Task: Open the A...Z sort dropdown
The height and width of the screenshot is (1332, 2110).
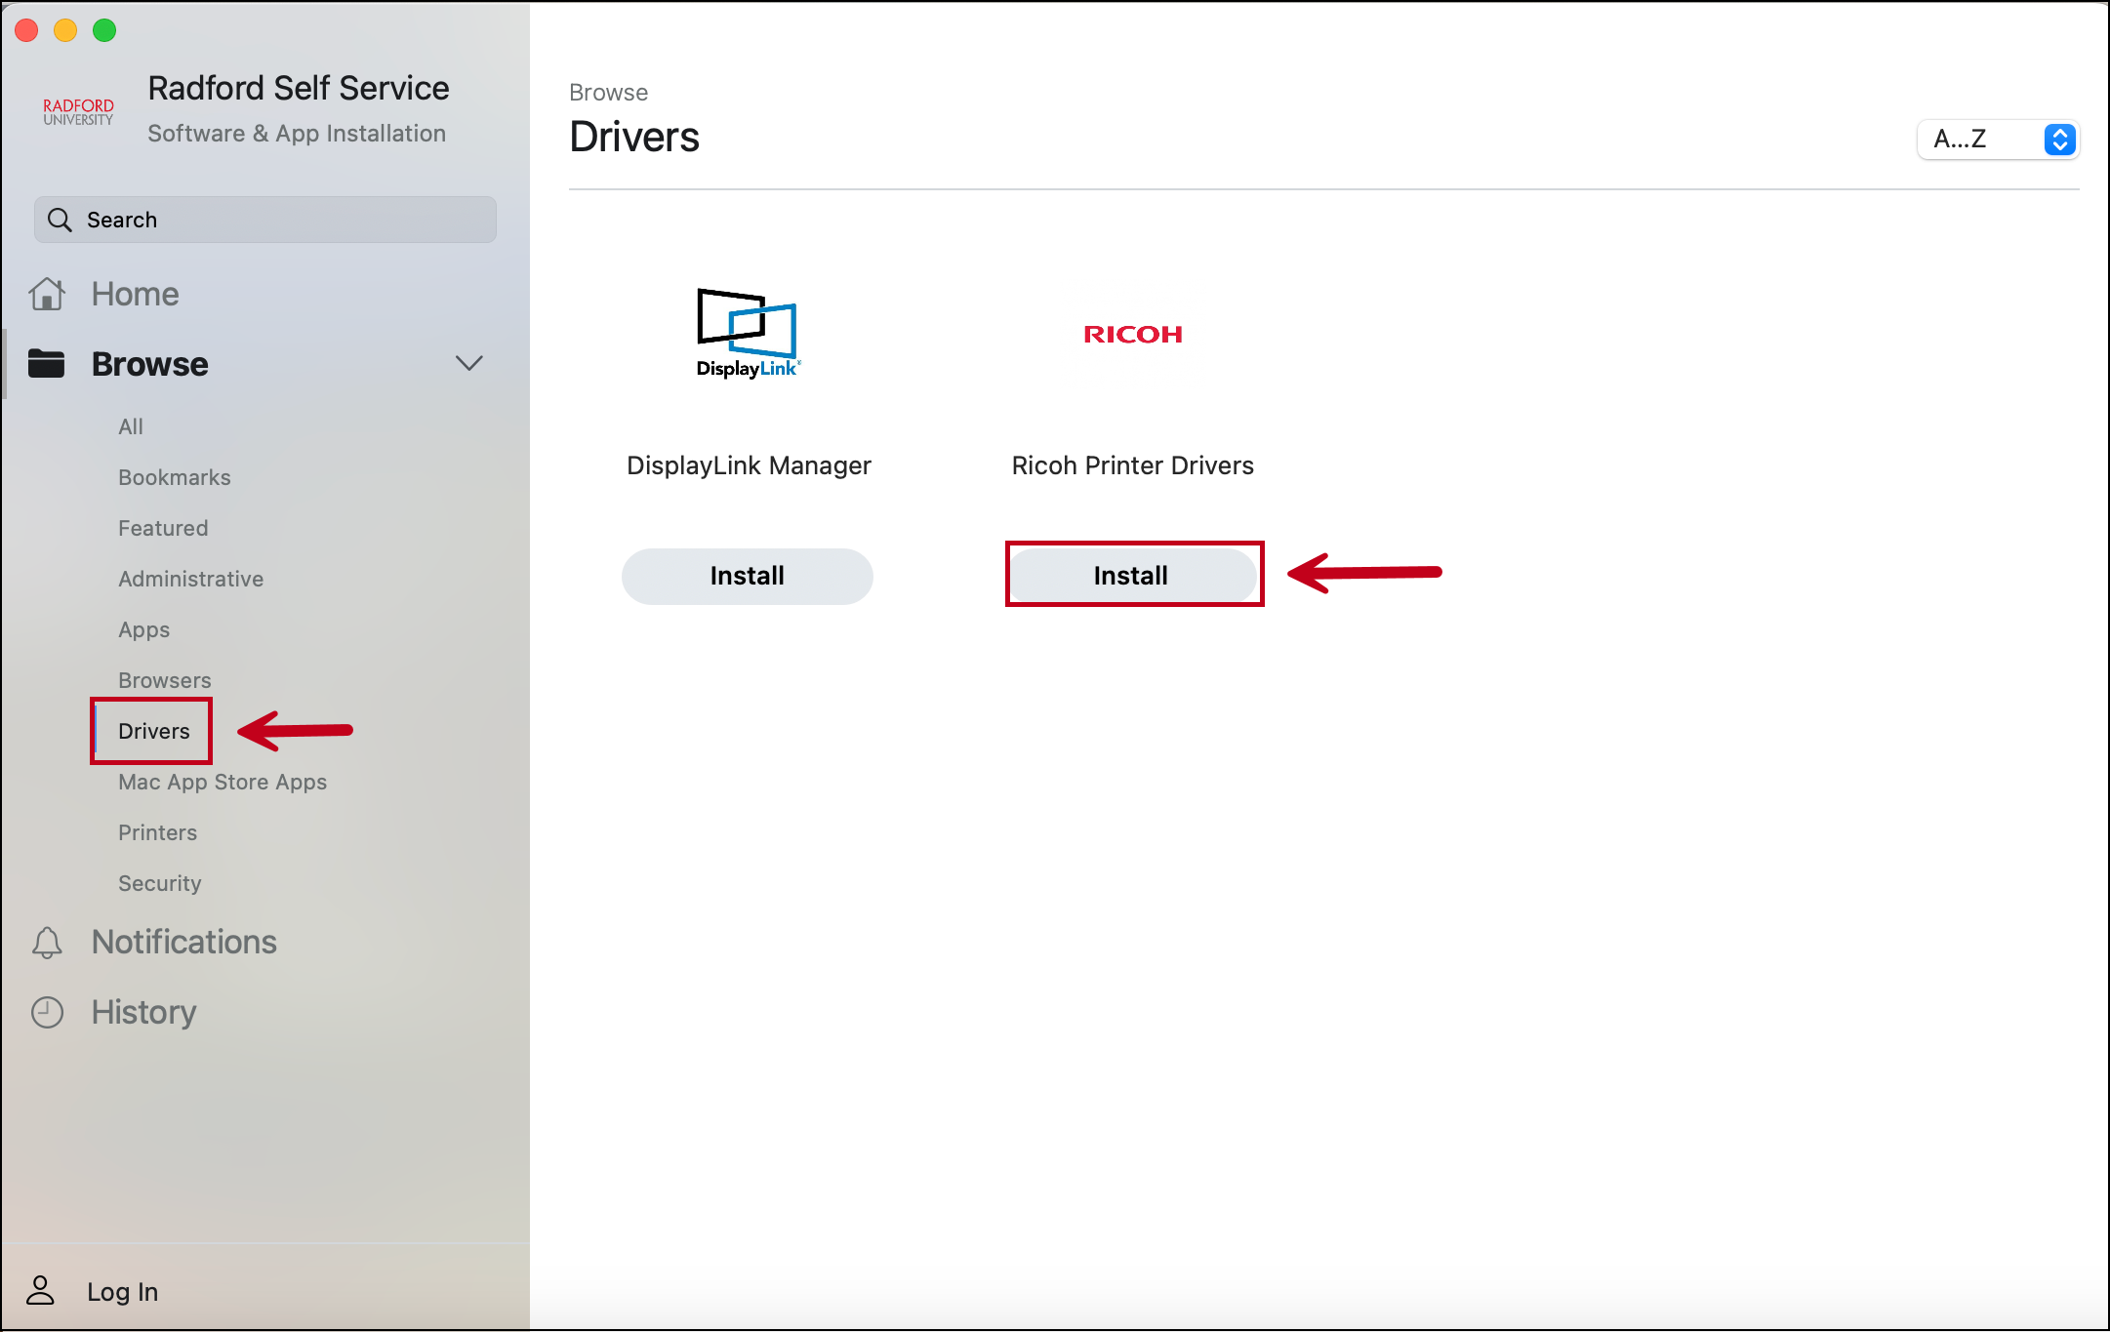Action: (1998, 140)
